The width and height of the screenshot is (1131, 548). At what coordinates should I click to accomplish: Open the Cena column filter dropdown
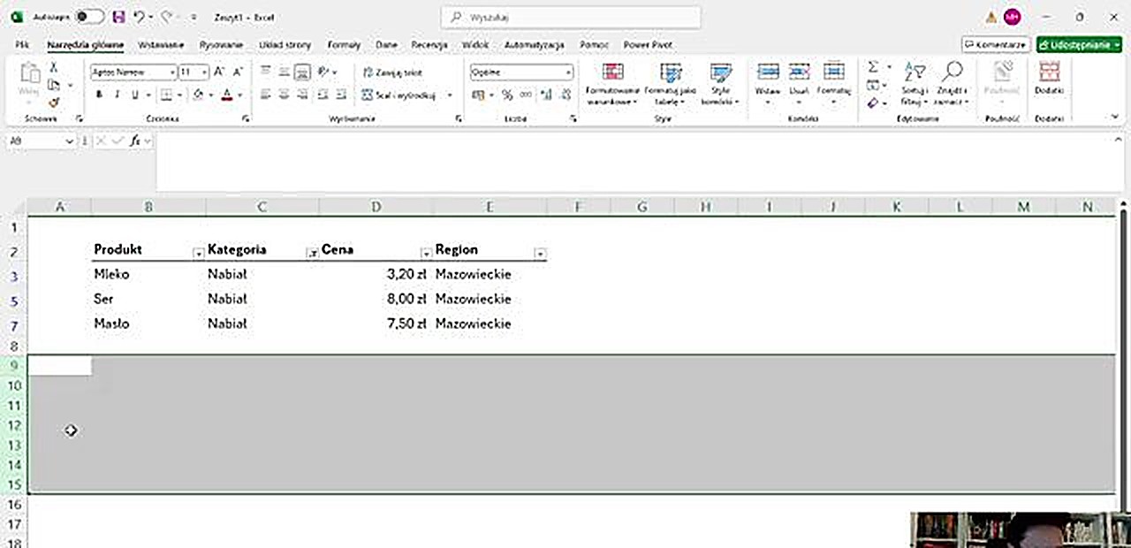[426, 254]
